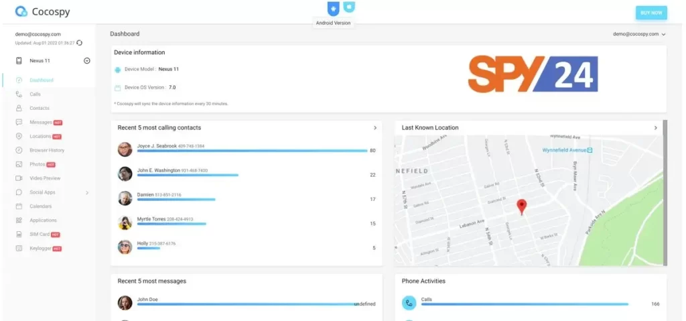
Task: Open the Contacts menu item
Action: pyautogui.click(x=40, y=108)
